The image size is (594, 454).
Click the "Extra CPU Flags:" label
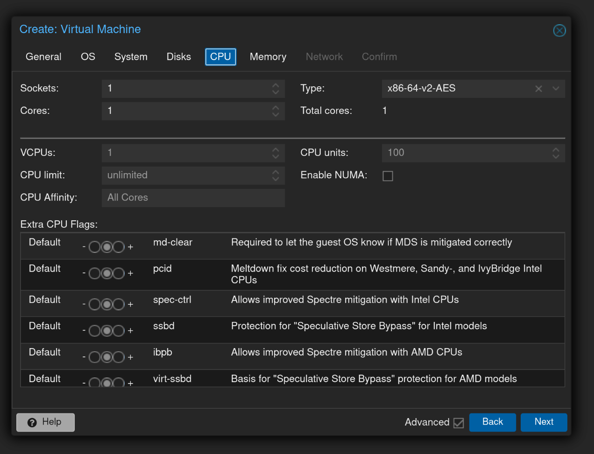pos(59,224)
